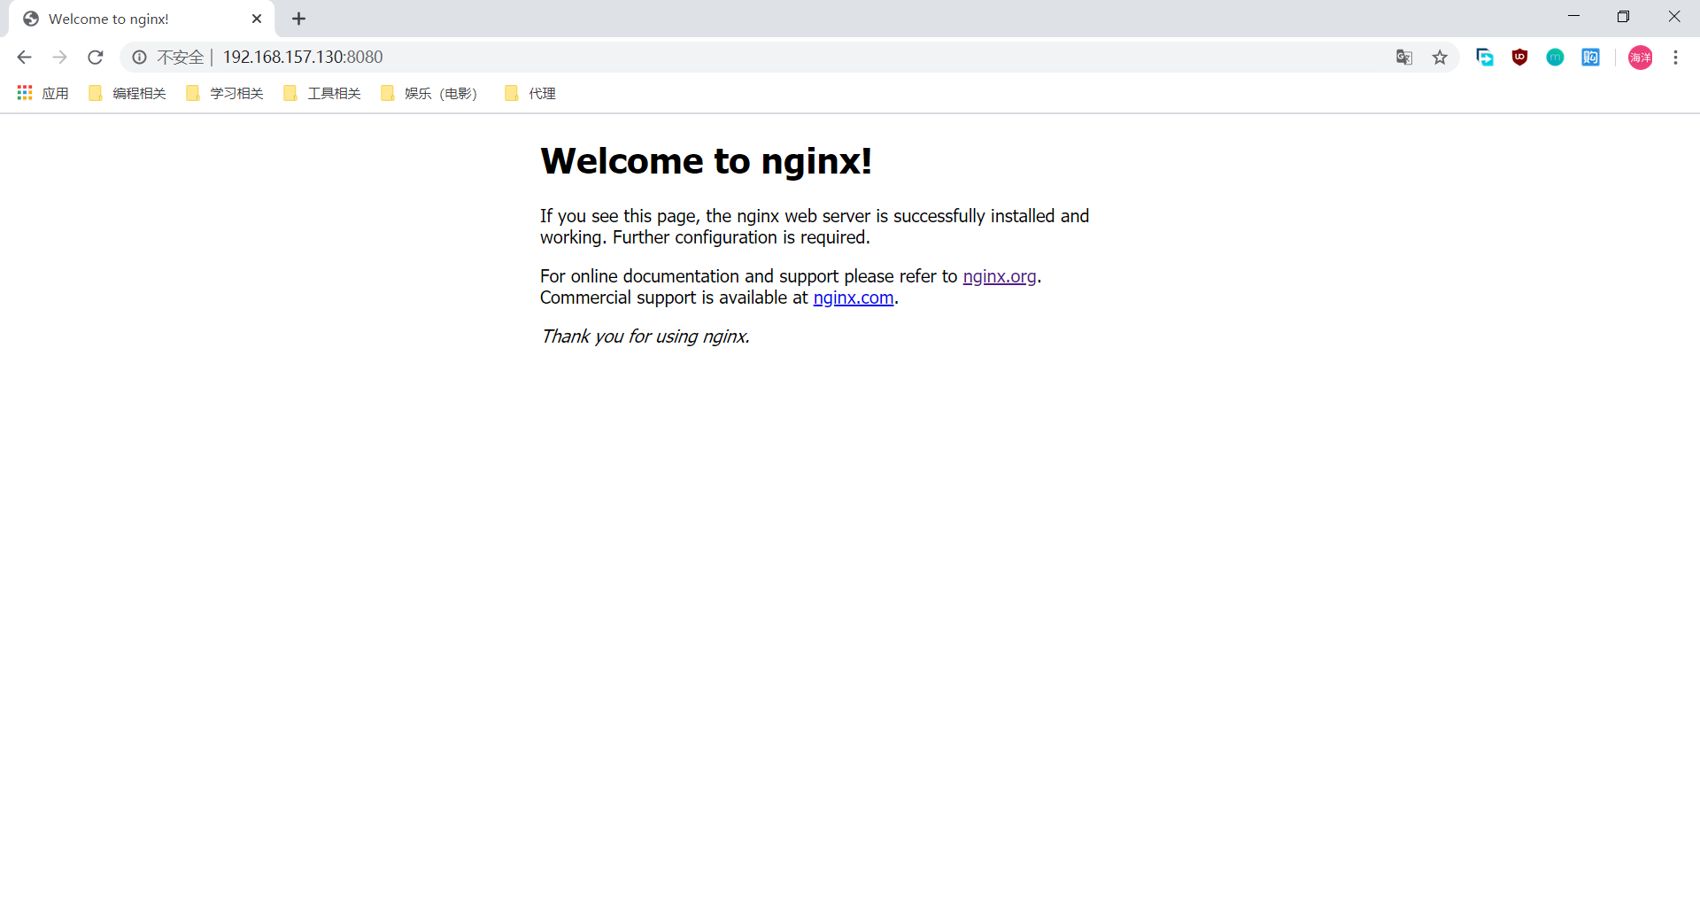
Task: Click the address bar URL 192.168.157.130:8080
Action: coord(303,58)
